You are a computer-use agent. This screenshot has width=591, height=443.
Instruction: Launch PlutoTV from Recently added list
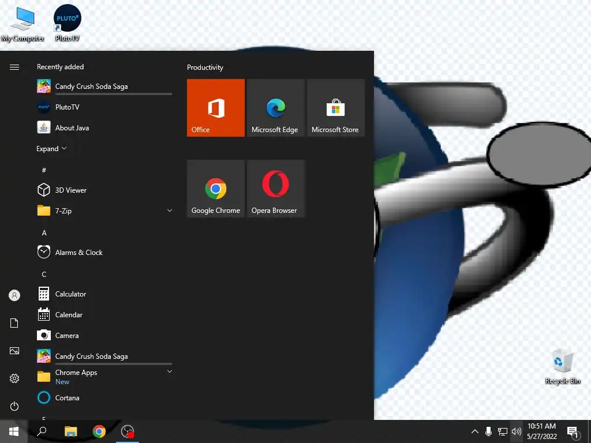(104, 107)
